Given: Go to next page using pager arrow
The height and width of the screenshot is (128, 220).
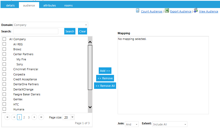Looking at the screenshot, I should [34, 117].
